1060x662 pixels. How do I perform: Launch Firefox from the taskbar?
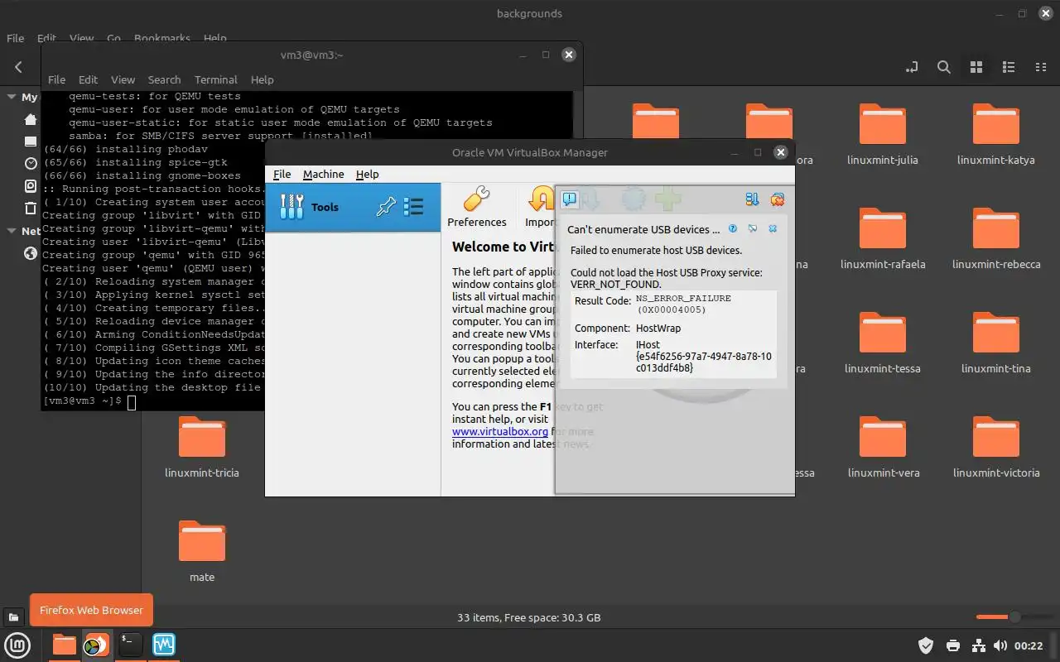tap(97, 645)
